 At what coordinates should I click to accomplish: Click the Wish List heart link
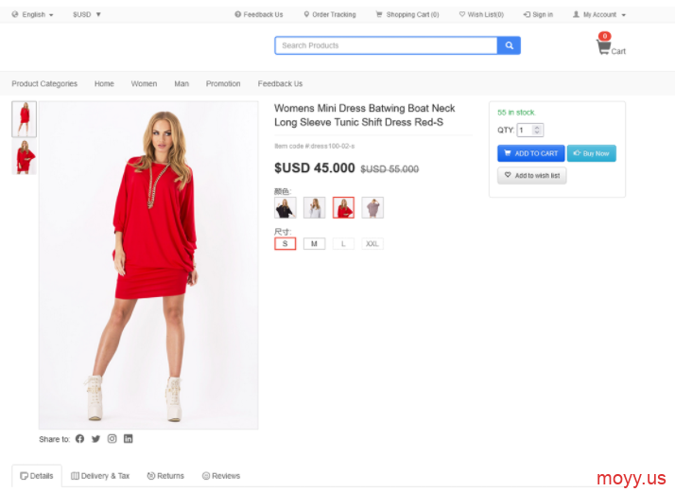pyautogui.click(x=481, y=14)
